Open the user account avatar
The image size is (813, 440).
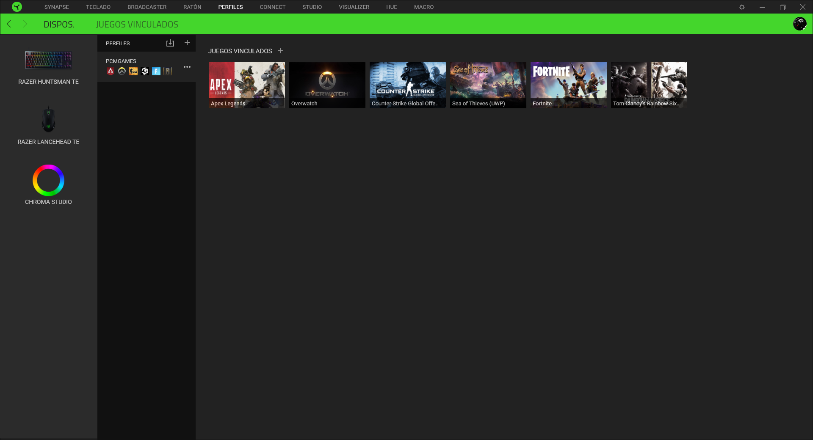[799, 24]
